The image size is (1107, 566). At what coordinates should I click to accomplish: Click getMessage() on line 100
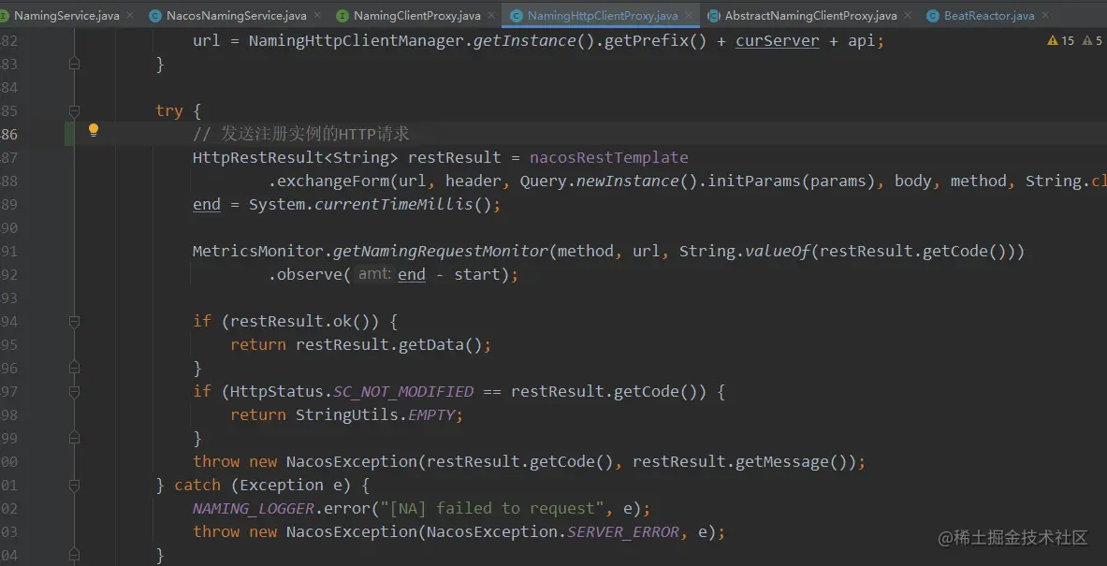pos(790,461)
